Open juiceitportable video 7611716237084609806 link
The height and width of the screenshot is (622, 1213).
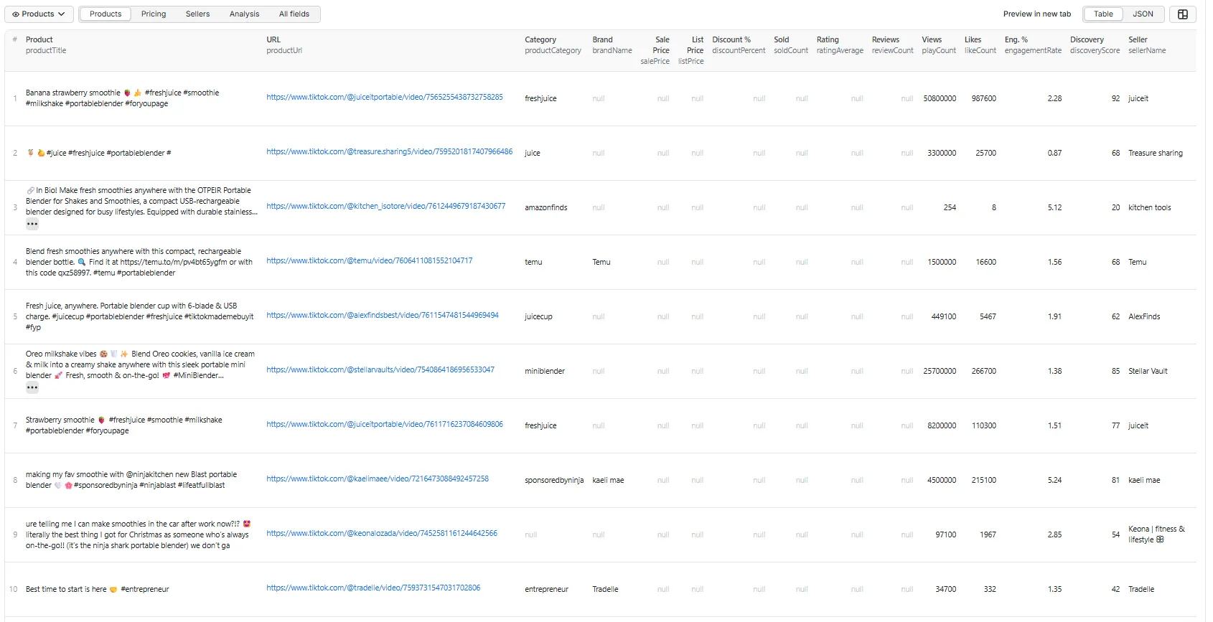pyautogui.click(x=385, y=424)
